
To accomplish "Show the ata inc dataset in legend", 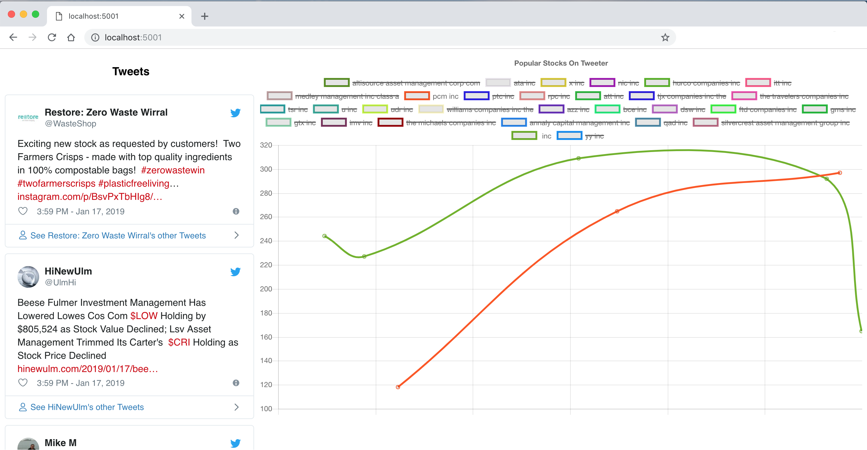I will 524,83.
